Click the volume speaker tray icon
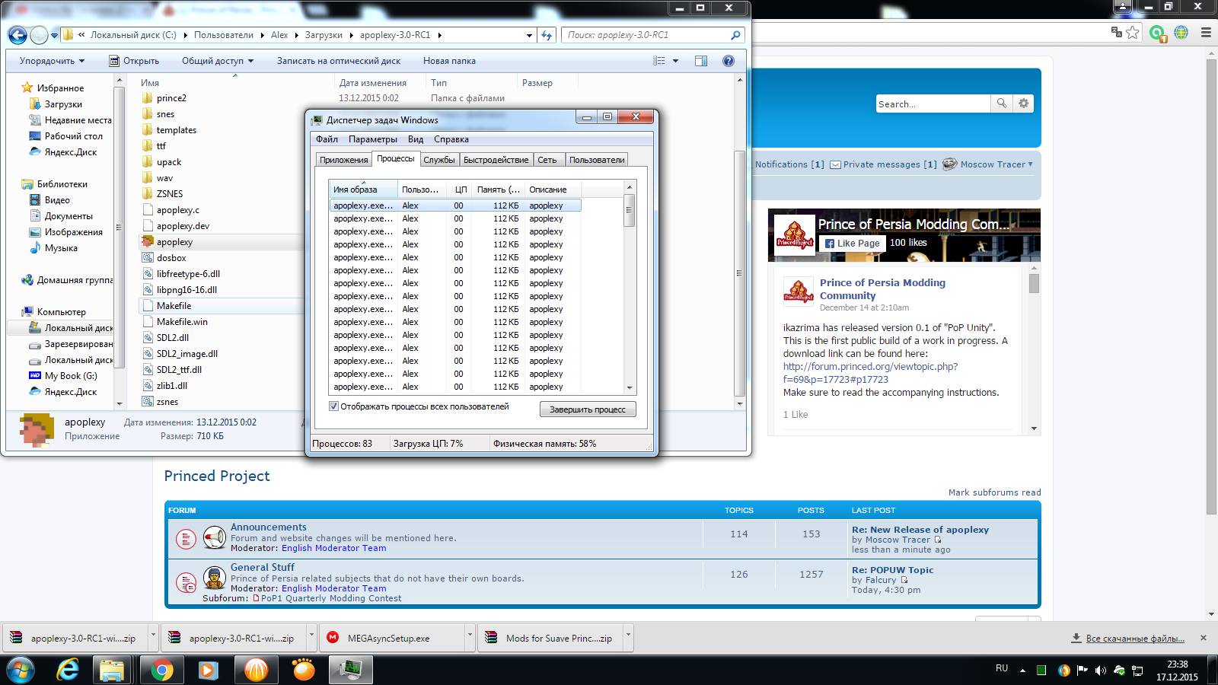Screen dimensions: 1218x685 pos(1100,671)
